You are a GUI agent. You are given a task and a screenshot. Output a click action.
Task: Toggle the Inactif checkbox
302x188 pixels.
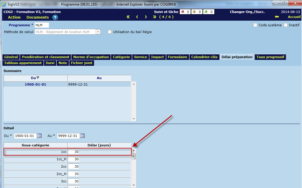tap(286, 25)
